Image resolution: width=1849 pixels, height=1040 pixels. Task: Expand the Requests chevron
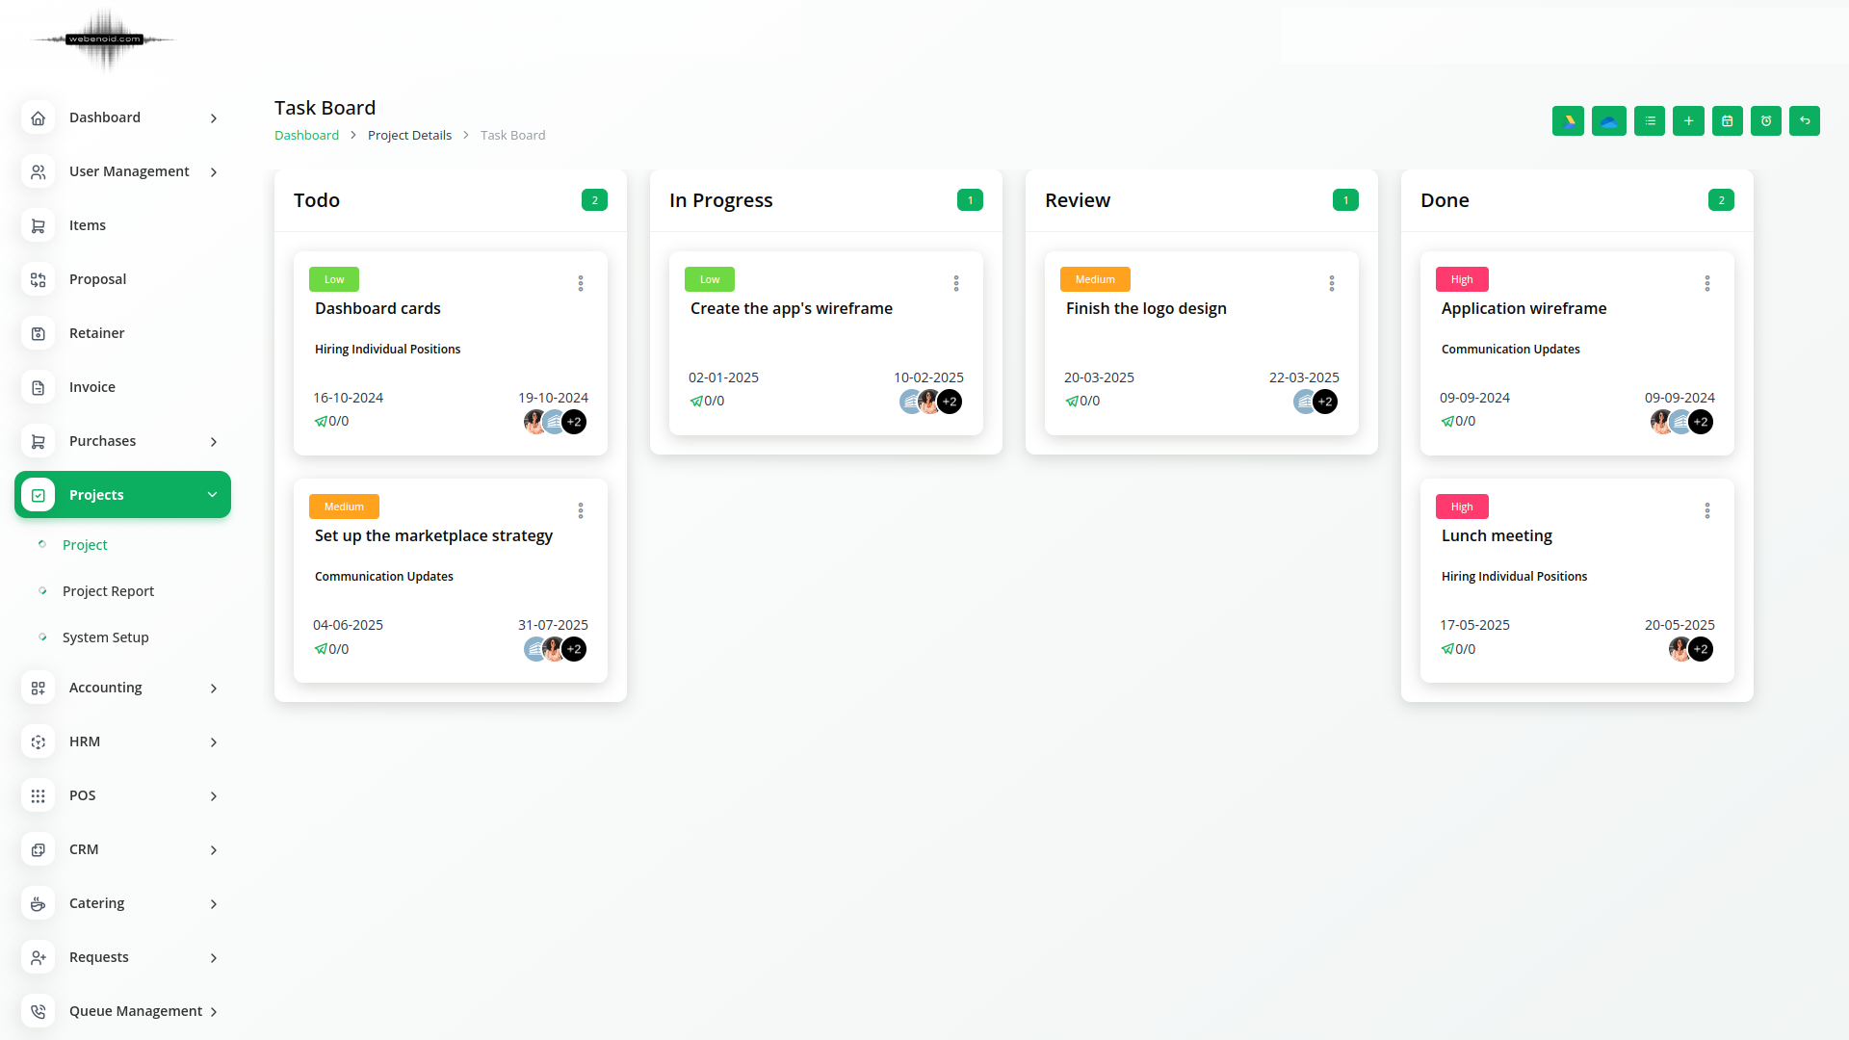point(214,958)
